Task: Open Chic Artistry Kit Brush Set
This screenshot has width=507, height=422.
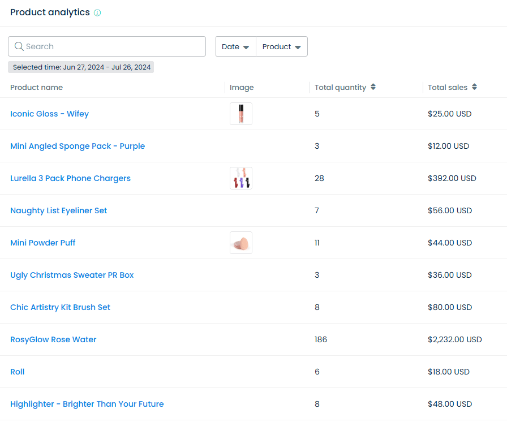Action: click(60, 307)
